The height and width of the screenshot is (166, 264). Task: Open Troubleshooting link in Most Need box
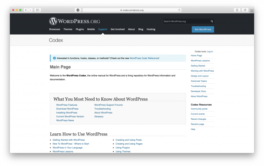tap(102, 109)
